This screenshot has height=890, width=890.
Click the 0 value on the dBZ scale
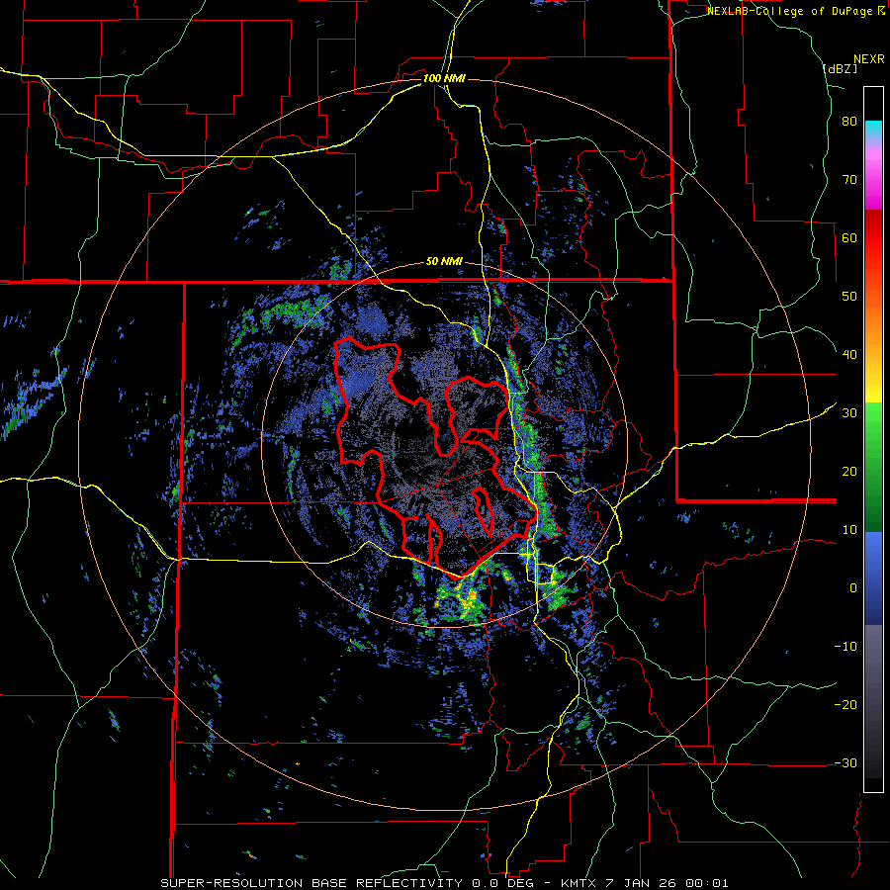pos(853,588)
